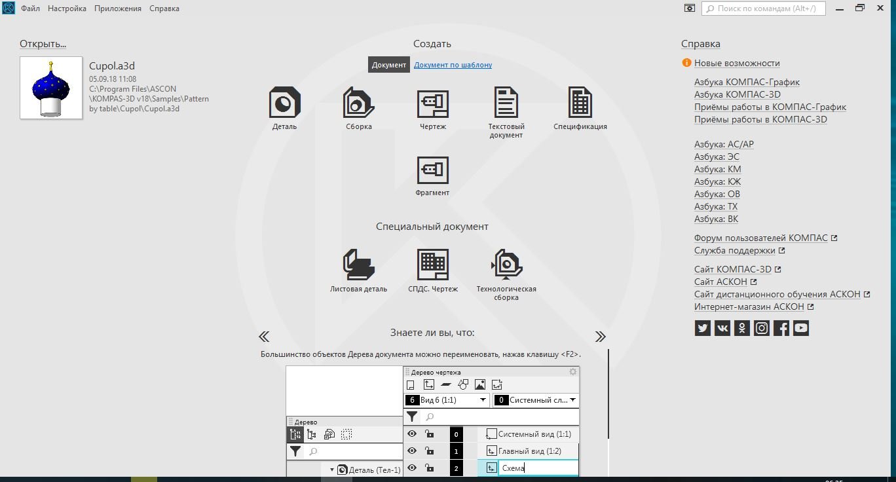This screenshot has height=482, width=896.
Task: Open the Twitter social media icon
Action: tap(702, 328)
